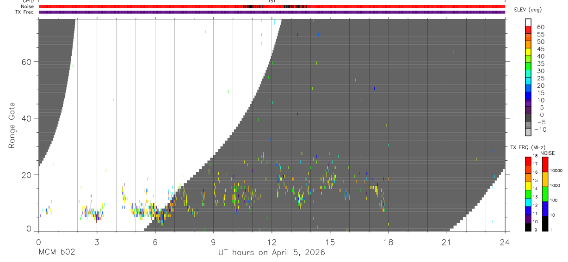The height and width of the screenshot is (262, 568).
Task: Click x-axis tick label '21'
Action: click(446, 242)
